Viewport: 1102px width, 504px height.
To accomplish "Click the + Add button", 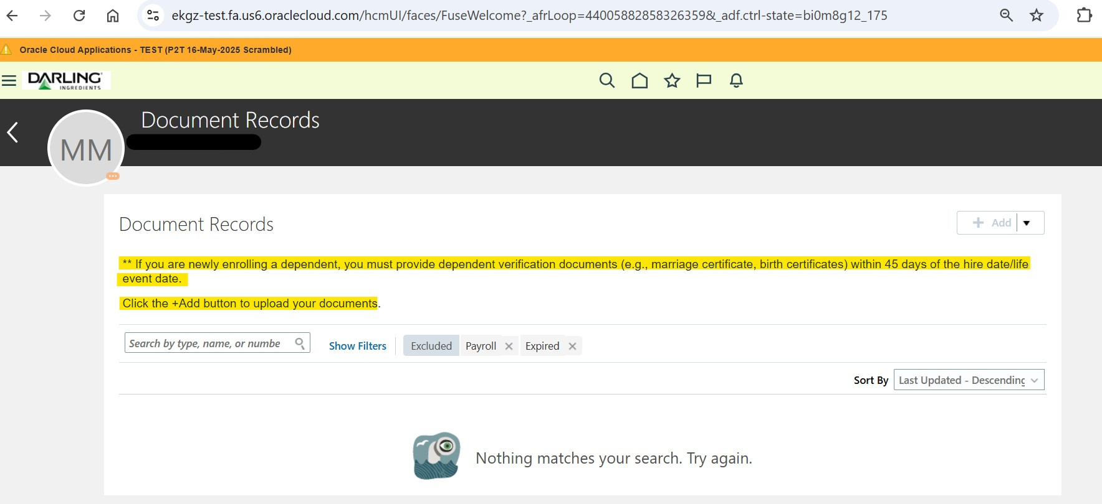I will 992,223.
